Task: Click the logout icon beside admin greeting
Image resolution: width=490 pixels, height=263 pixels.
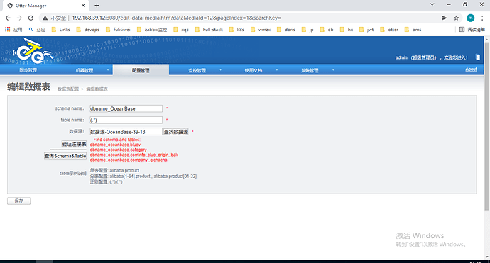Action: click(477, 57)
